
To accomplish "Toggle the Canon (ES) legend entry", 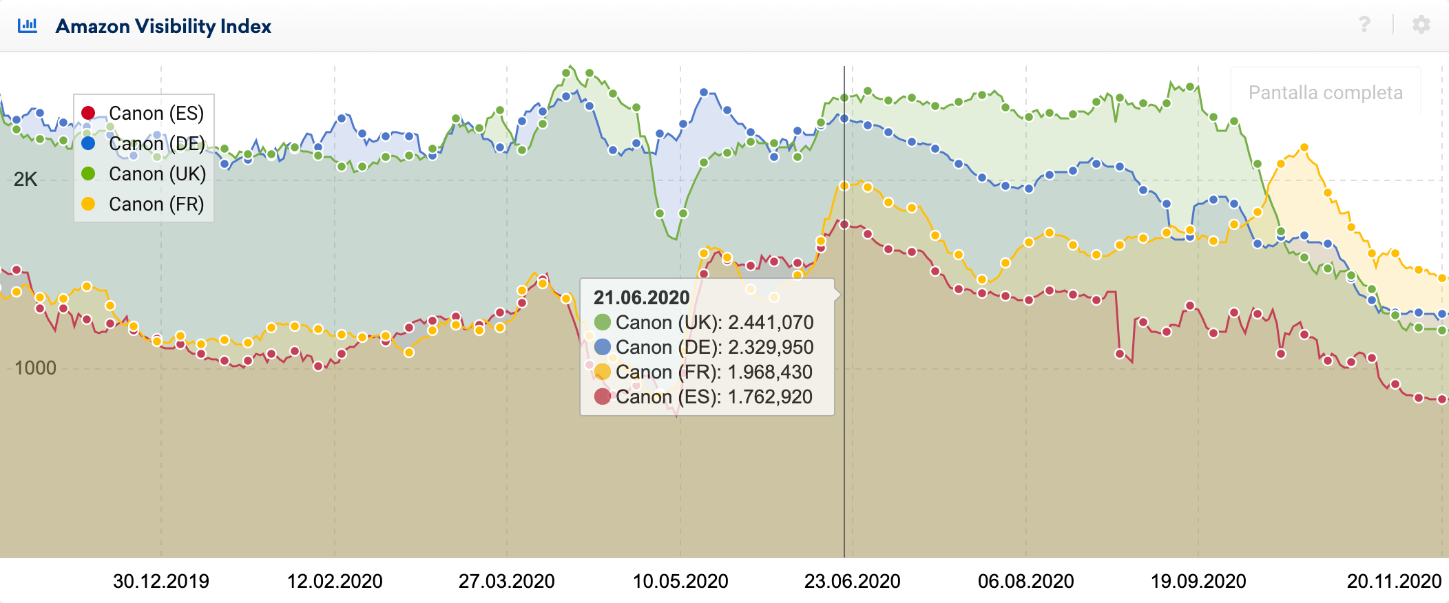I will click(x=156, y=113).
